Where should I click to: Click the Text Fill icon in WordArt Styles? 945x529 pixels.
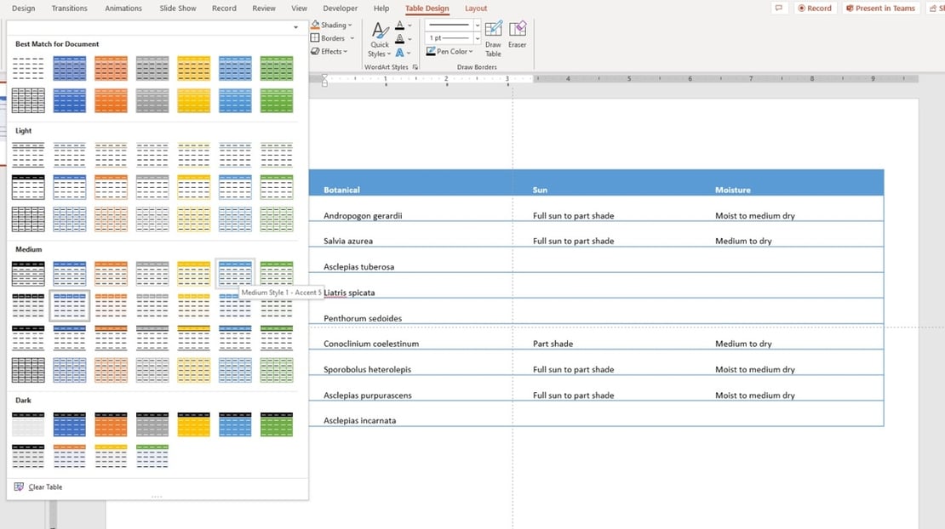point(400,26)
